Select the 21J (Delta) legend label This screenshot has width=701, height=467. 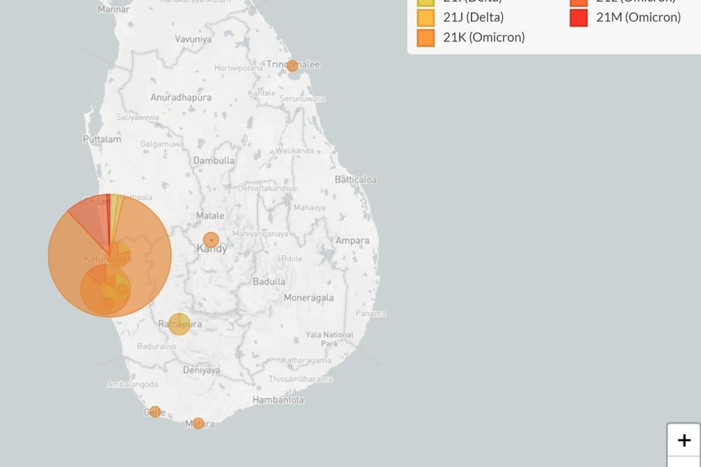(473, 18)
